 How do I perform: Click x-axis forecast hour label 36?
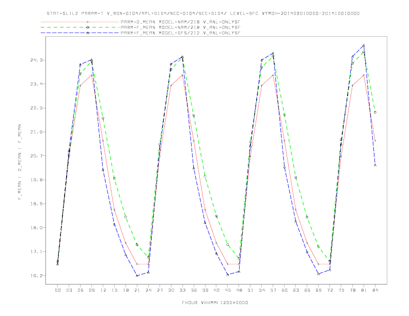click(x=194, y=290)
